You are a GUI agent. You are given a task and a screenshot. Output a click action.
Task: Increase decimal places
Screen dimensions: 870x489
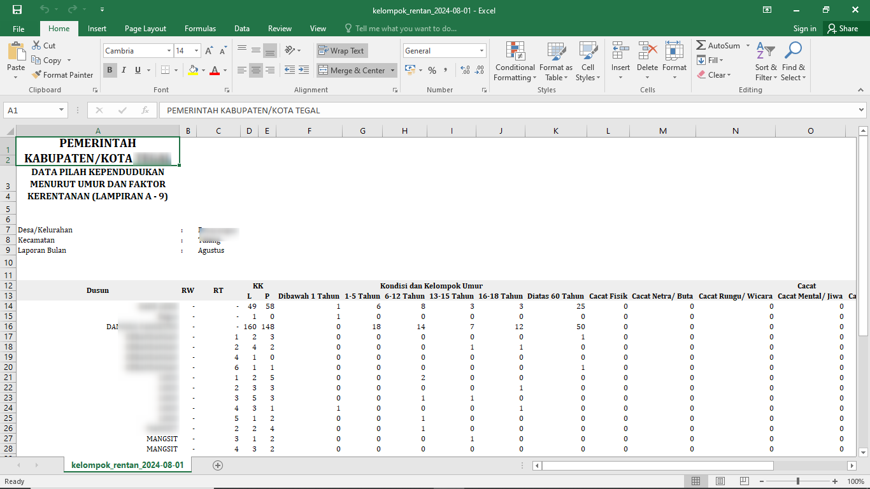(464, 70)
